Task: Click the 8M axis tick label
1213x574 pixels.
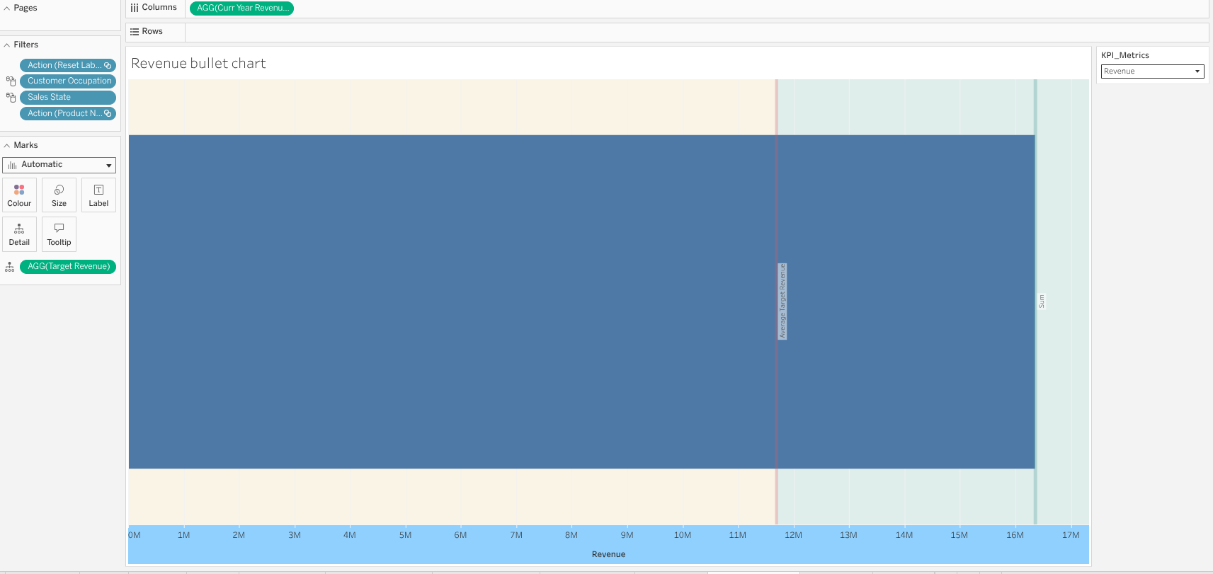Action: point(571,535)
